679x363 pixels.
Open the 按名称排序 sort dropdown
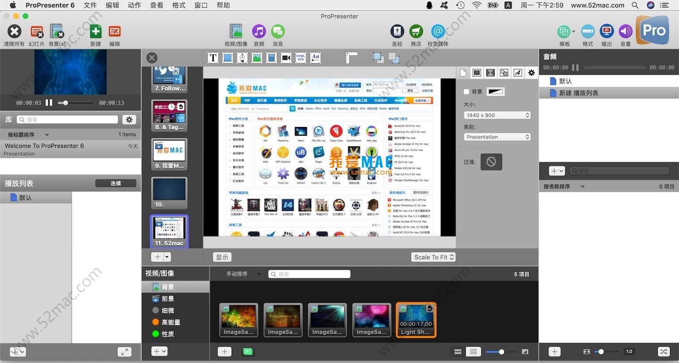pyautogui.click(x=564, y=186)
